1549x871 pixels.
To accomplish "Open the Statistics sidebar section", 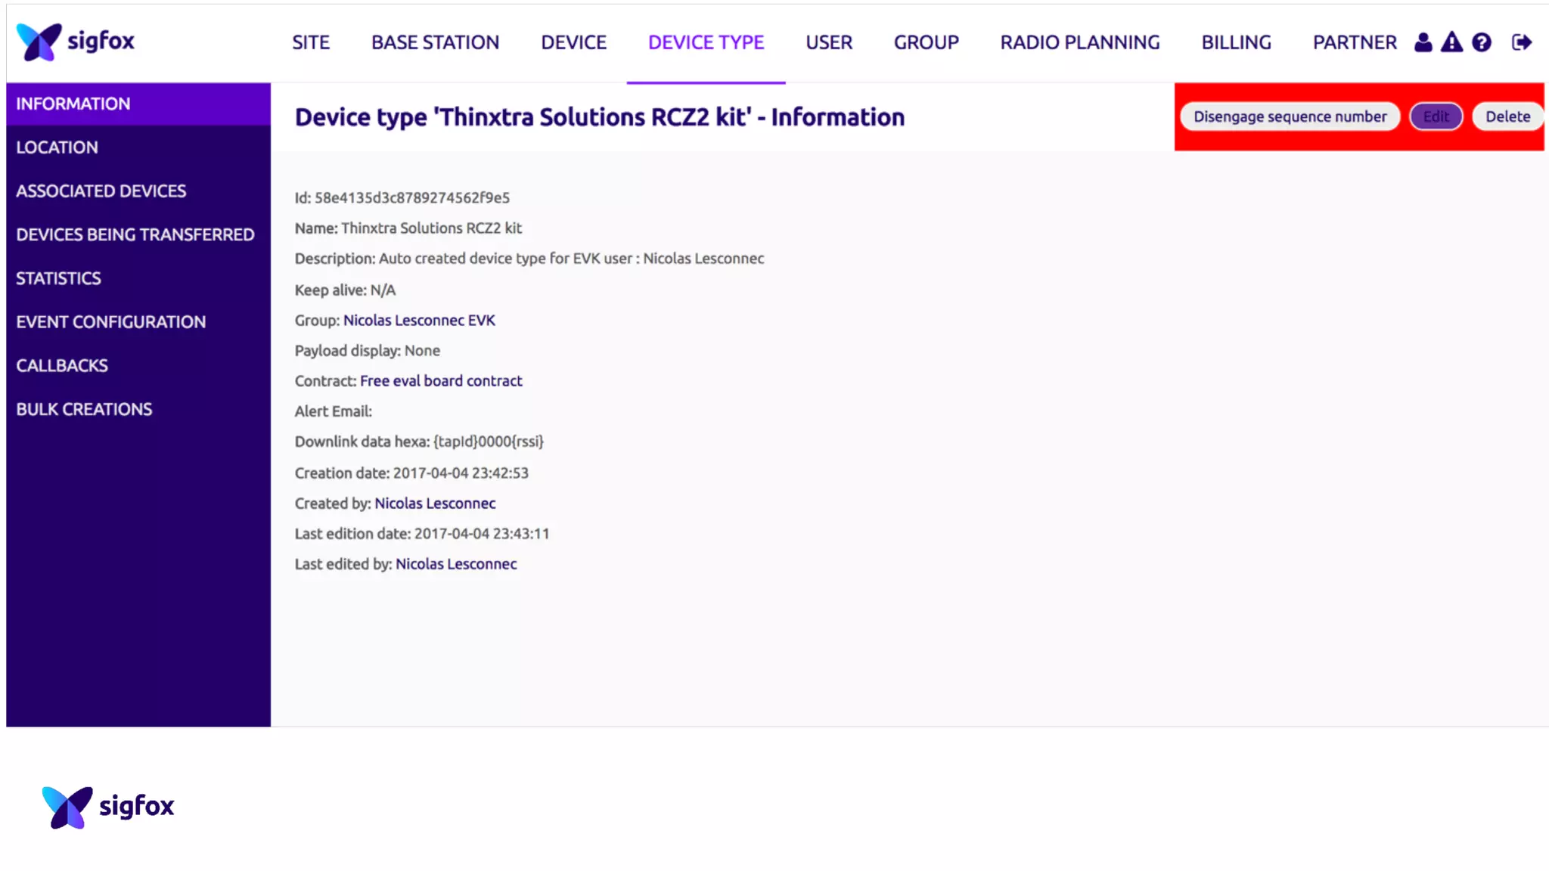I will [58, 278].
